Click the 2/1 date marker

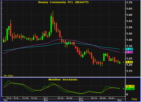pyautogui.click(x=46, y=98)
